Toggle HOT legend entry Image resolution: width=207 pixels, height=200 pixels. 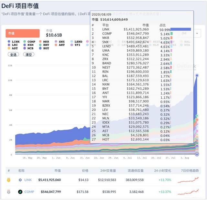(x=44, y=48)
